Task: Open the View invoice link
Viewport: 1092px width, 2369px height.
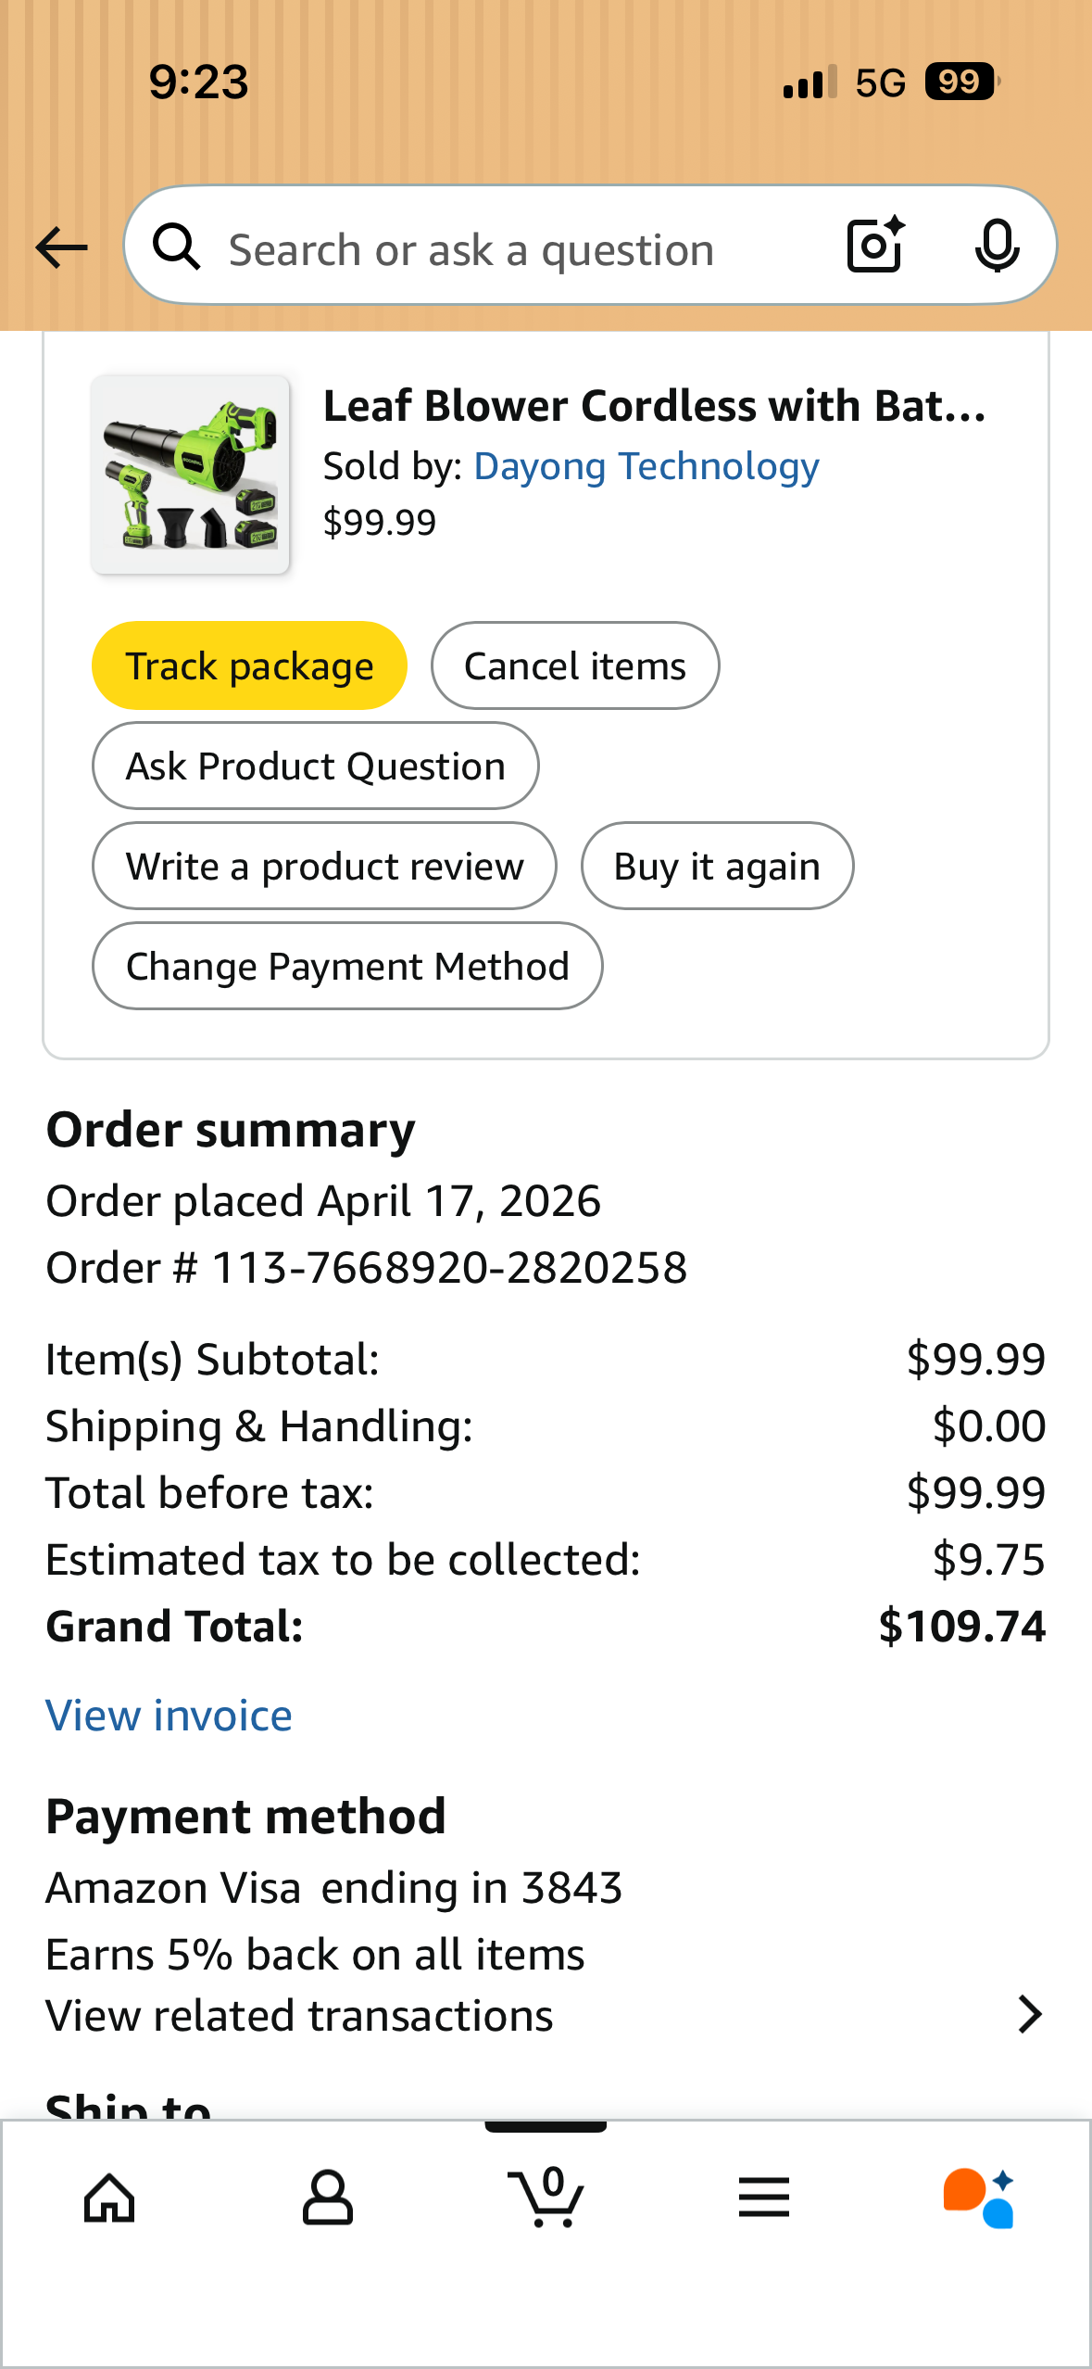Action: (x=169, y=1716)
